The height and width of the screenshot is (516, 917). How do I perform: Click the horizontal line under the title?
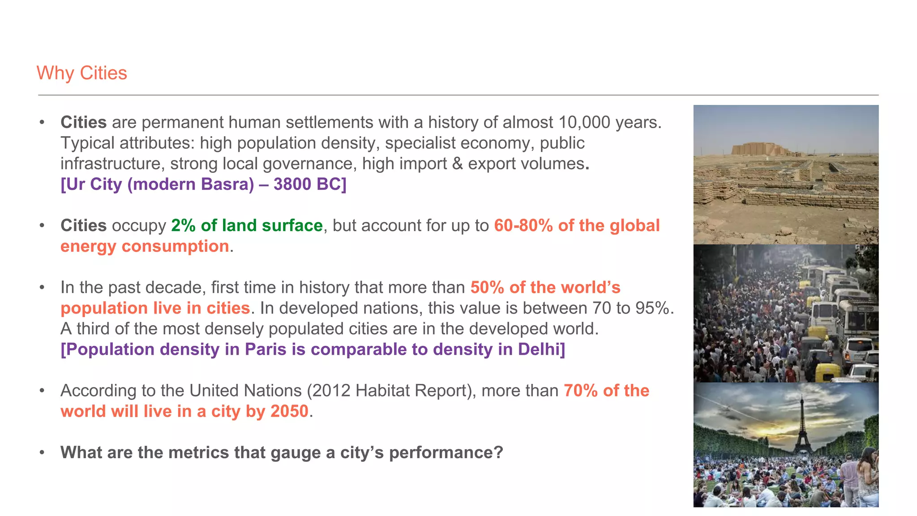point(458,95)
